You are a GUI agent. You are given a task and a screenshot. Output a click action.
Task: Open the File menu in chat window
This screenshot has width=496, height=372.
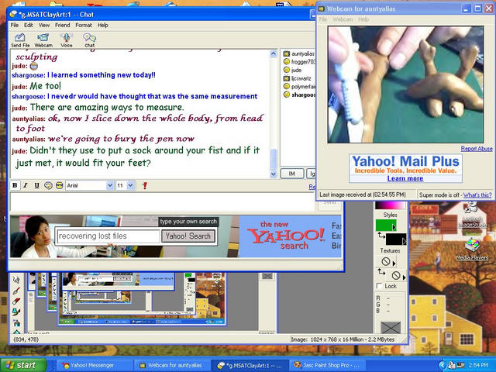(x=15, y=25)
